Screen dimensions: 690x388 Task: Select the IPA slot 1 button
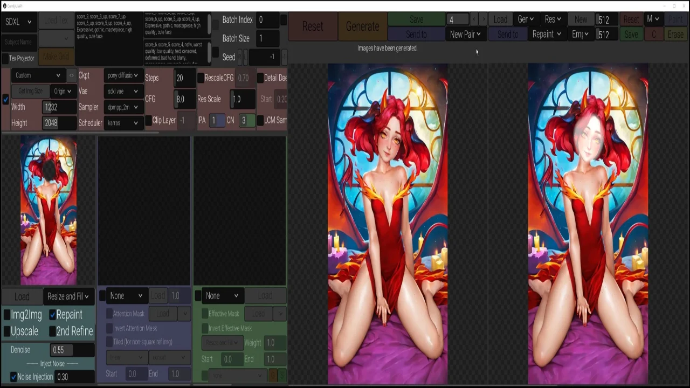coord(217,120)
